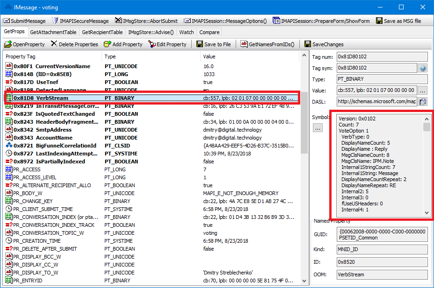Open the GetAttachmentTable tab
This screenshot has height=288, width=434.
tap(53, 32)
